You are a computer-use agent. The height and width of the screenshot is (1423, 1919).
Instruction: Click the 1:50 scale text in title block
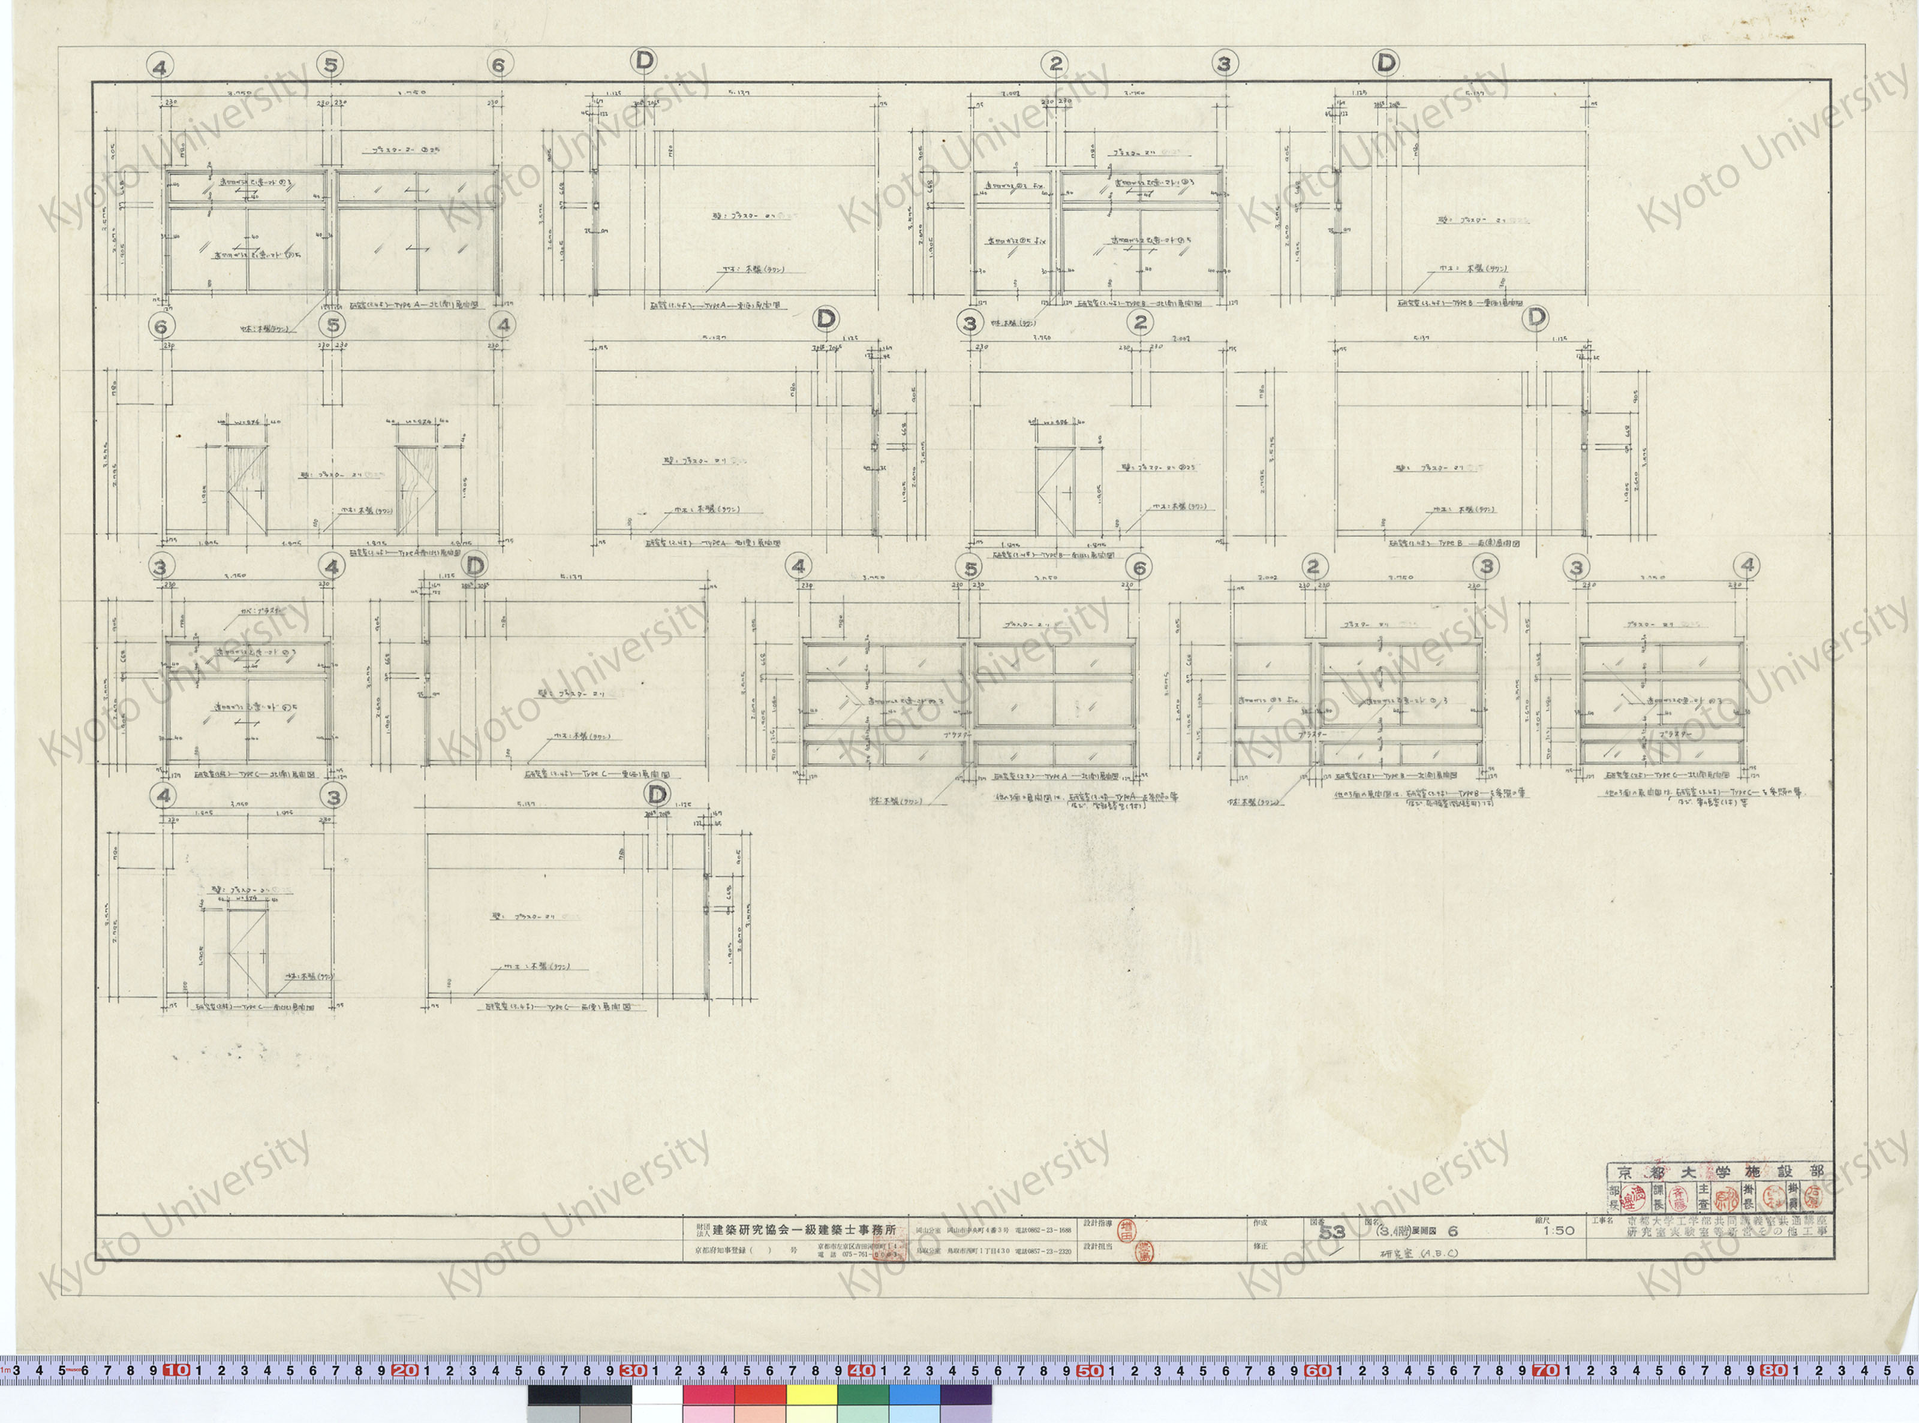(1559, 1231)
